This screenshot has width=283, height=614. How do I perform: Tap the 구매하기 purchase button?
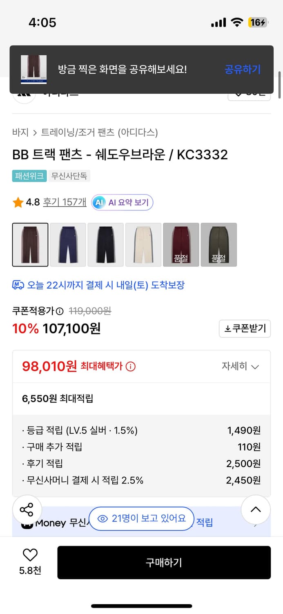pos(164,562)
